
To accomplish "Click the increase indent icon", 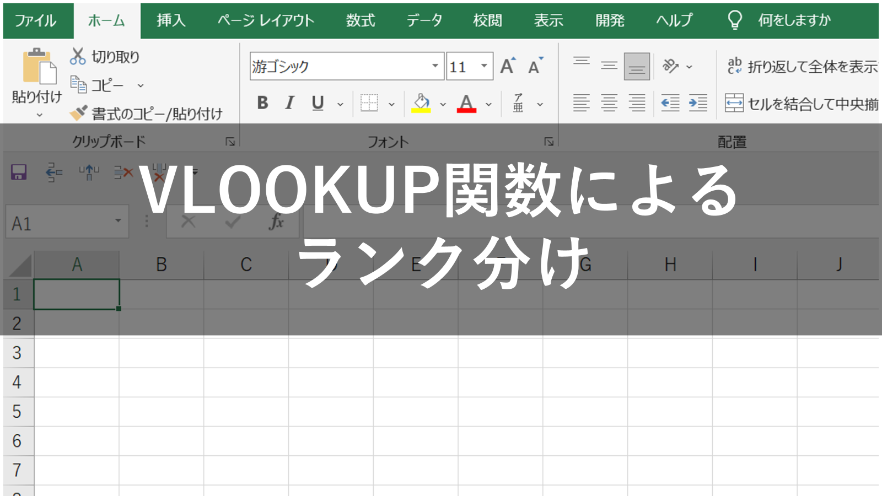I will click(698, 103).
